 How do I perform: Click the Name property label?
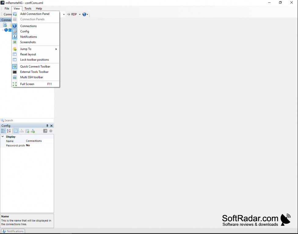pyautogui.click(x=10, y=141)
